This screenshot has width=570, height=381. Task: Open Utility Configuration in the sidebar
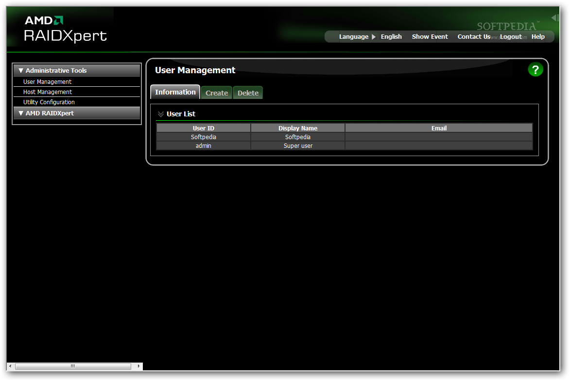tap(49, 102)
